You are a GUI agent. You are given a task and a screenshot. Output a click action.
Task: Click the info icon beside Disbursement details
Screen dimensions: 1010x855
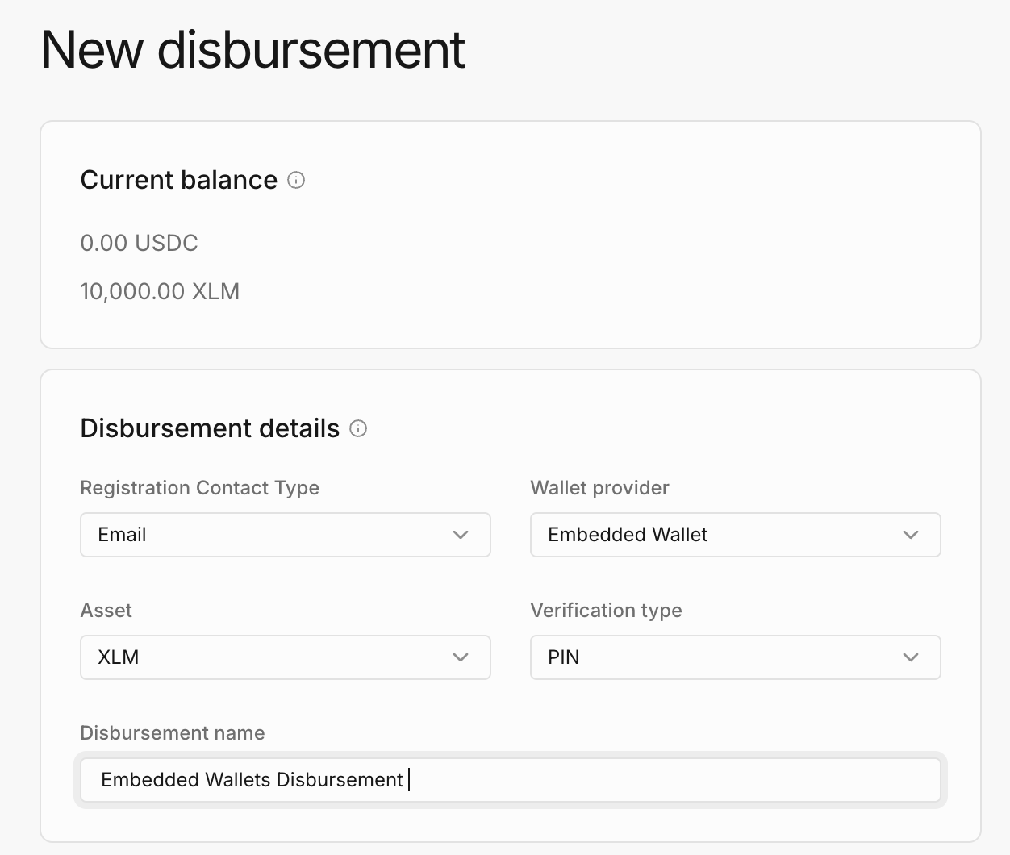click(x=358, y=429)
